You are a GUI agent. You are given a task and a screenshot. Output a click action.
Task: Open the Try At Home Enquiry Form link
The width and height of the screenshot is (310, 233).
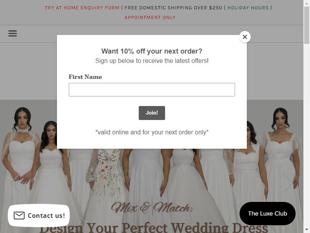[82, 8]
